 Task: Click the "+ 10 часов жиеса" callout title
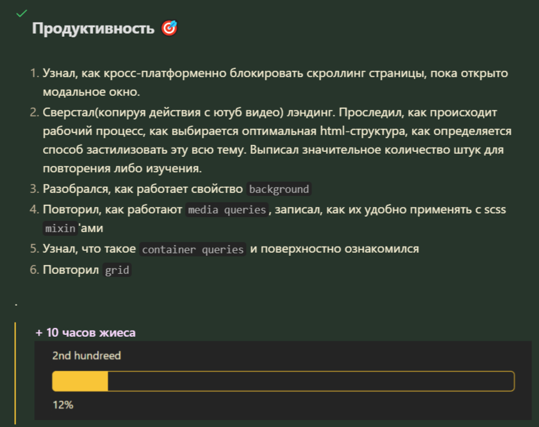[x=85, y=333]
